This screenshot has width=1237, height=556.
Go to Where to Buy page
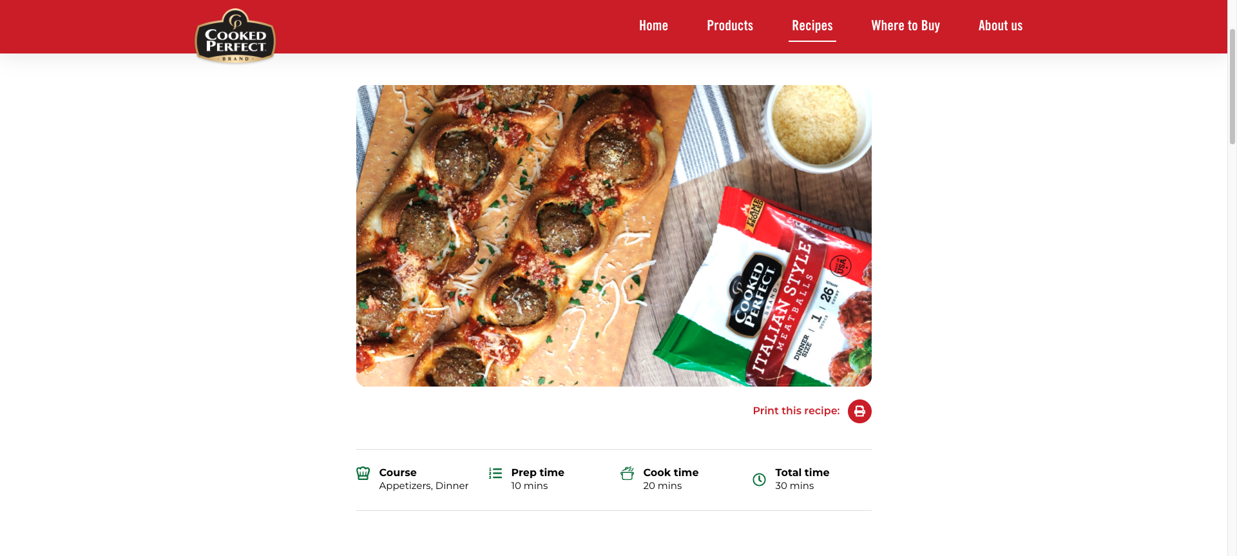(x=905, y=26)
